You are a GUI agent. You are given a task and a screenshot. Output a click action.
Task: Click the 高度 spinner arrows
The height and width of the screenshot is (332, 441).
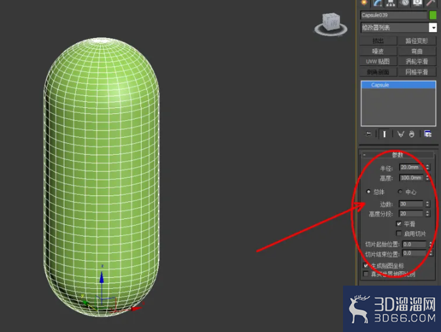427,178
